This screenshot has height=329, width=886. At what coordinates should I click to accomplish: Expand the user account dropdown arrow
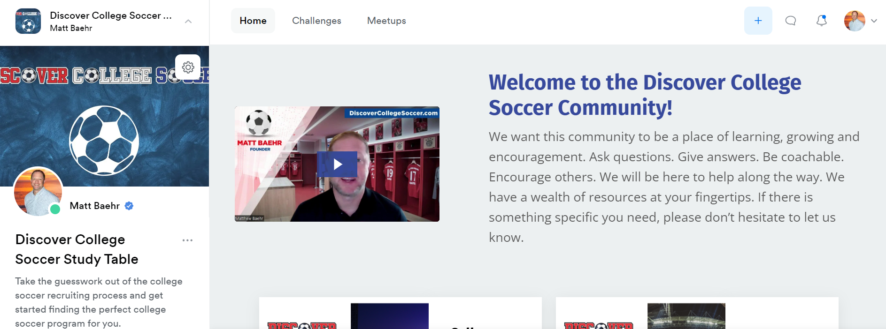click(x=874, y=21)
